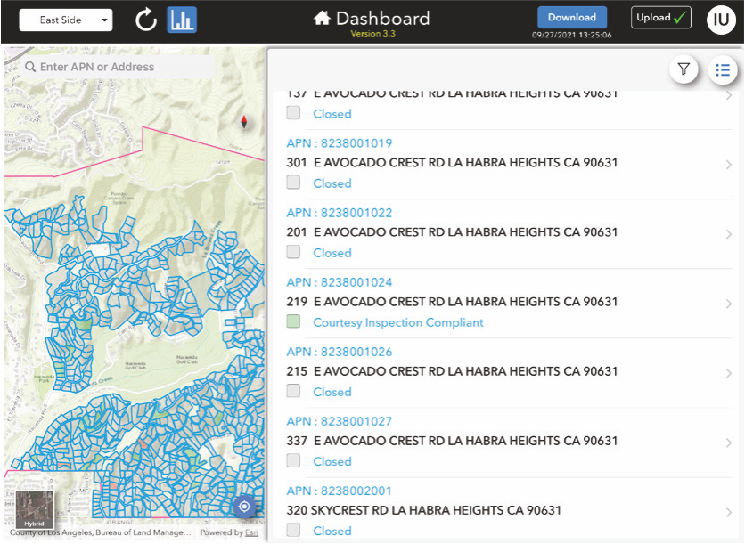Click the Download button

(x=571, y=17)
